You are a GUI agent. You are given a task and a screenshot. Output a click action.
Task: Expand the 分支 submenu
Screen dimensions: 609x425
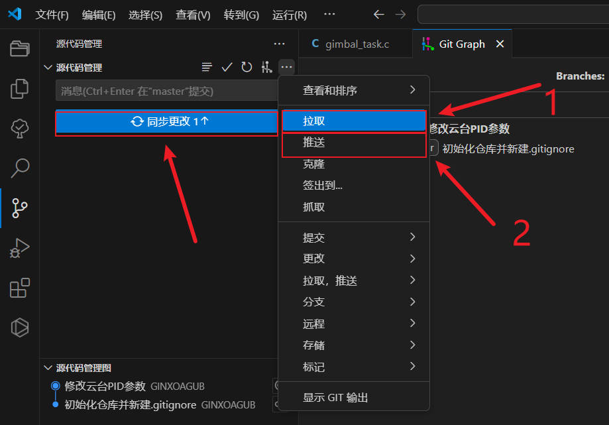tap(358, 302)
